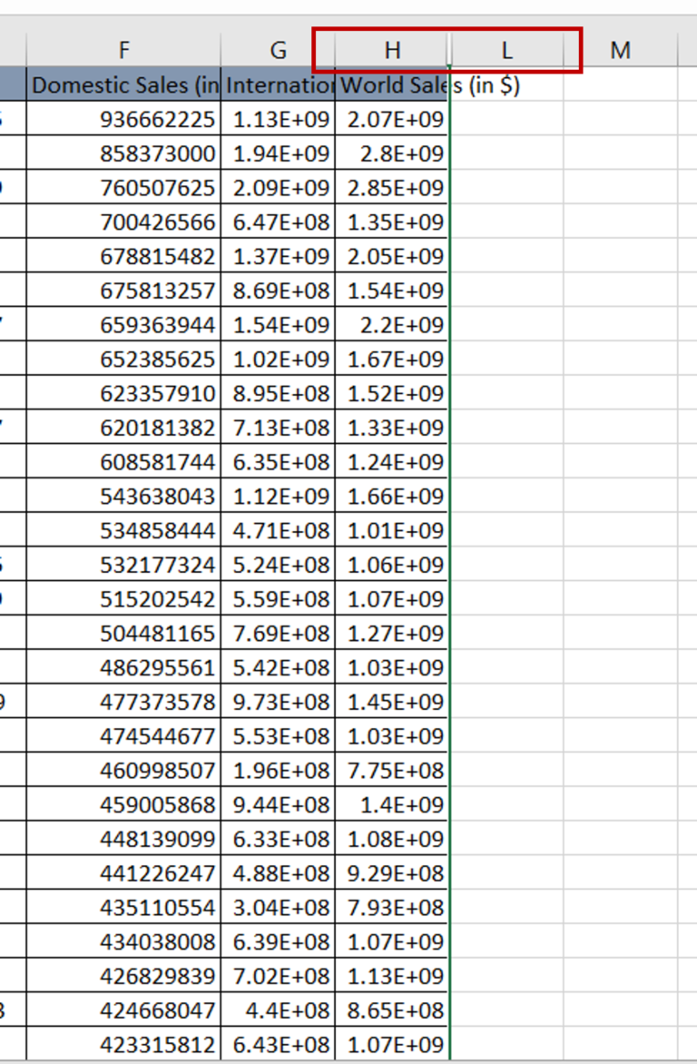697x1064 pixels.
Task: Select column G header
Action: 279,50
